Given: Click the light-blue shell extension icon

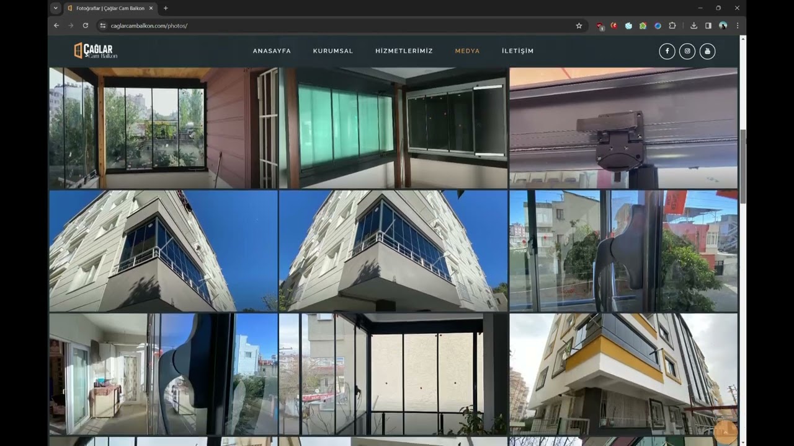Looking at the screenshot, I should tap(628, 25).
